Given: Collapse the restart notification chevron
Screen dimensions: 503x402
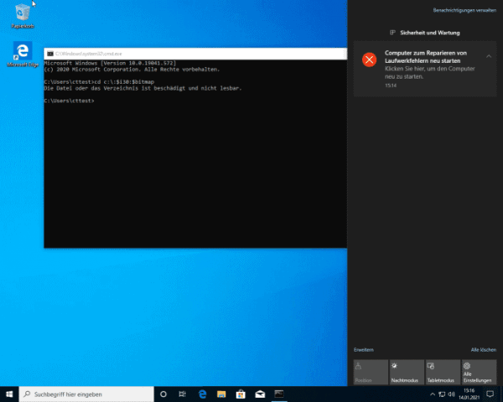Looking at the screenshot, I should (488, 56).
